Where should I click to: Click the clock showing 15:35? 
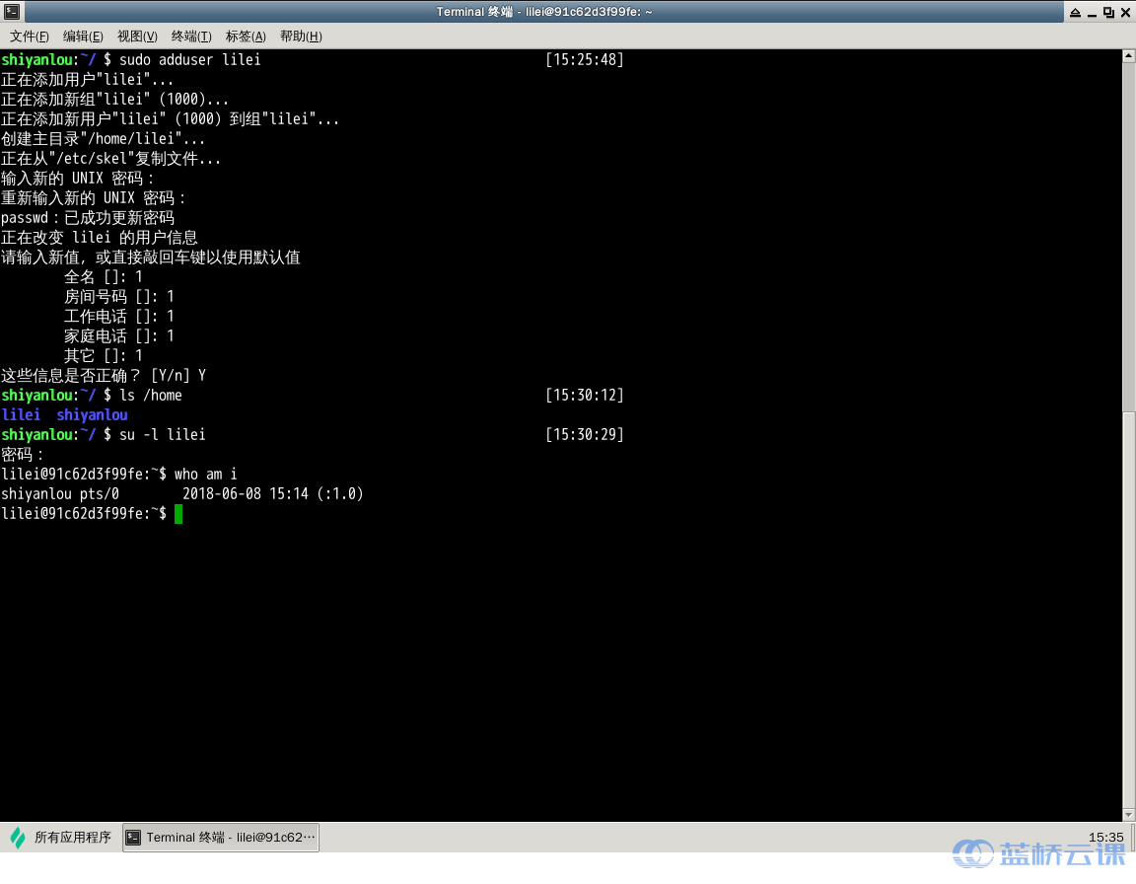point(1105,837)
